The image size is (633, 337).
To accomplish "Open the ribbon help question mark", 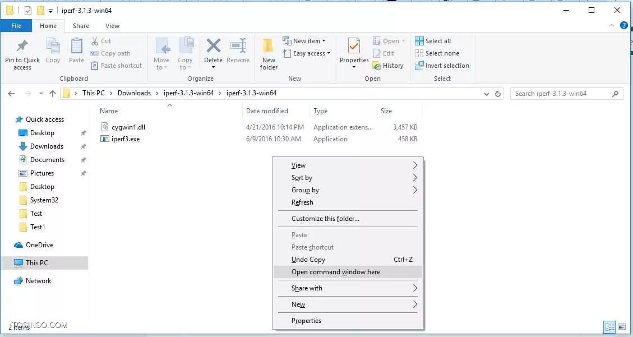I will 623,25.
